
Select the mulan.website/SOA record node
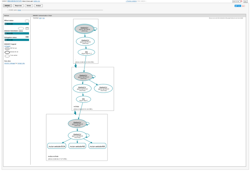click(x=57, y=146)
